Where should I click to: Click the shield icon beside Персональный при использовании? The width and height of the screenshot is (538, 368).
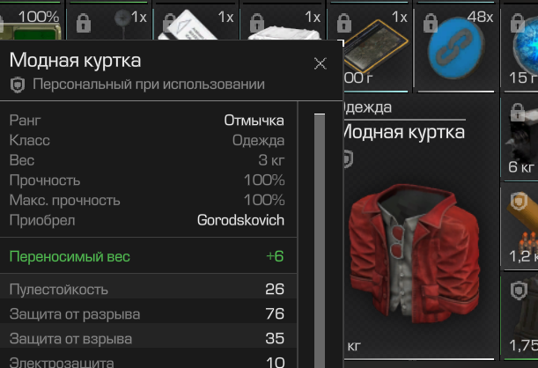(x=18, y=85)
